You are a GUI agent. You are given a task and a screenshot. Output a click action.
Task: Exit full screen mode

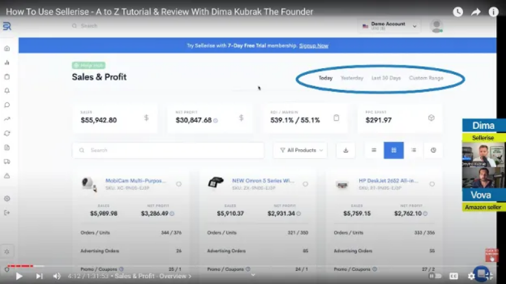pos(489,276)
